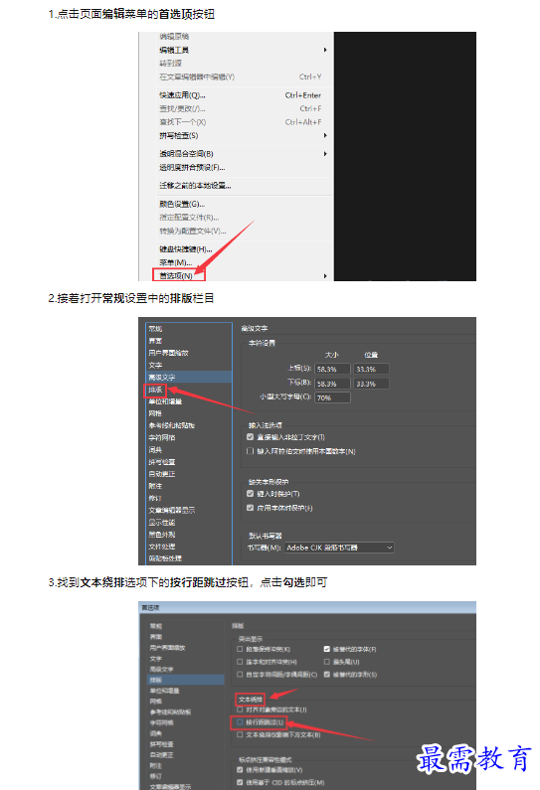Select 文章编辑器显示 in the 高级文字 dialog sidebar

coord(171,511)
